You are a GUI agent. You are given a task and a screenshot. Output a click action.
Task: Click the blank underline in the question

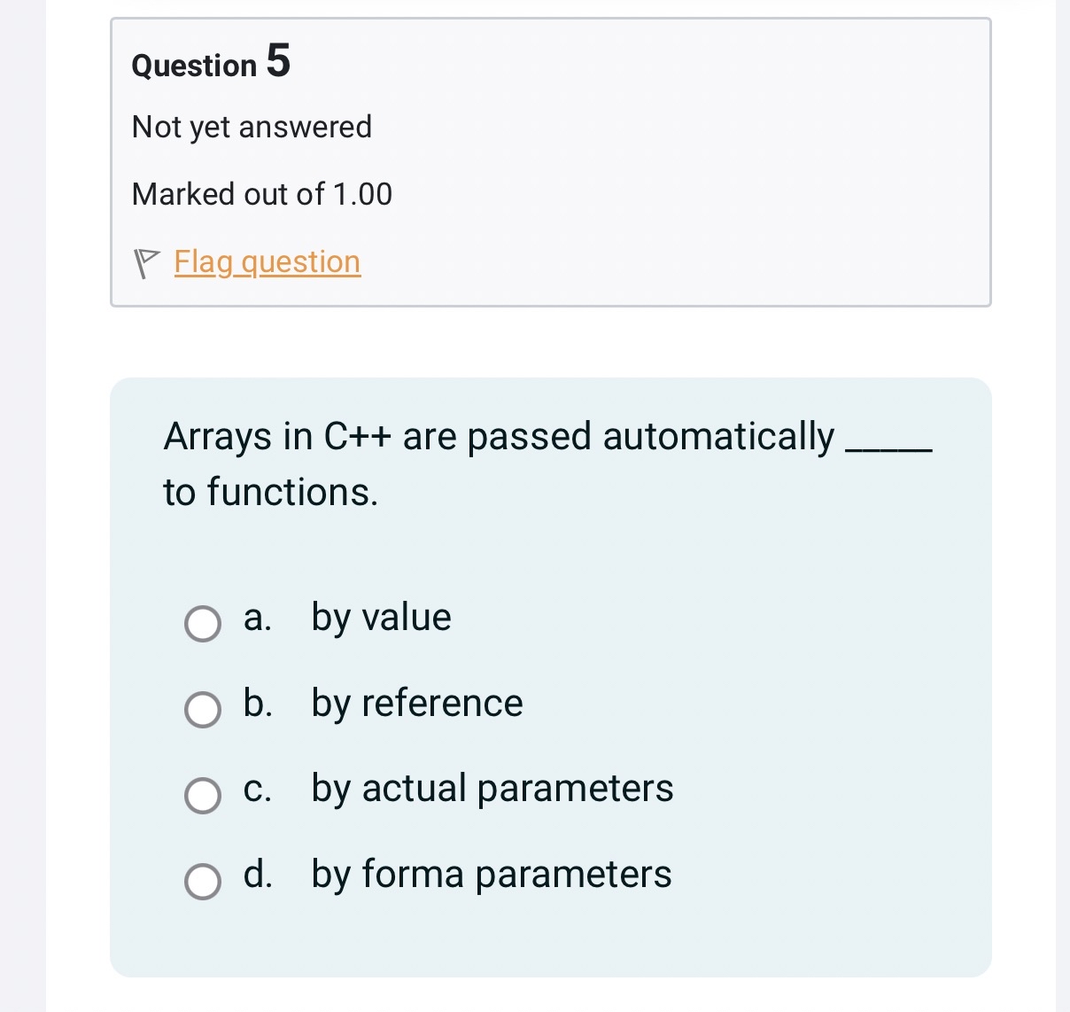889,451
